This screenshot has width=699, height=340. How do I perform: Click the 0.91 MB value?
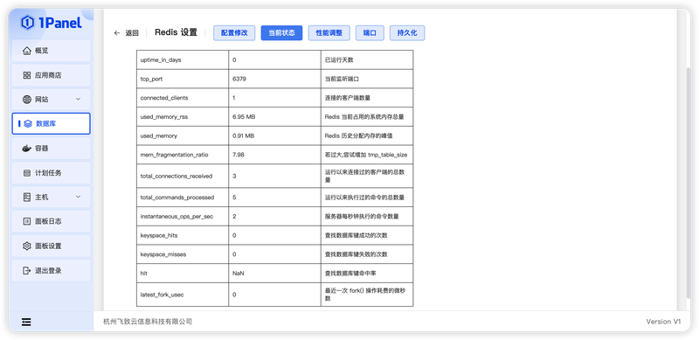[244, 135]
